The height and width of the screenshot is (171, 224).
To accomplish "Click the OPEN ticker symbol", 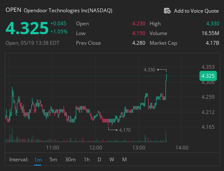I will coord(13,10).
